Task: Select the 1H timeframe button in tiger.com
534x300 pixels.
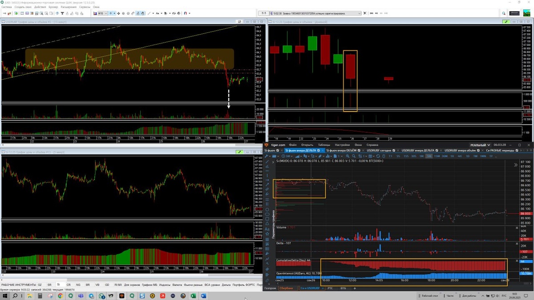Action: pos(452,156)
